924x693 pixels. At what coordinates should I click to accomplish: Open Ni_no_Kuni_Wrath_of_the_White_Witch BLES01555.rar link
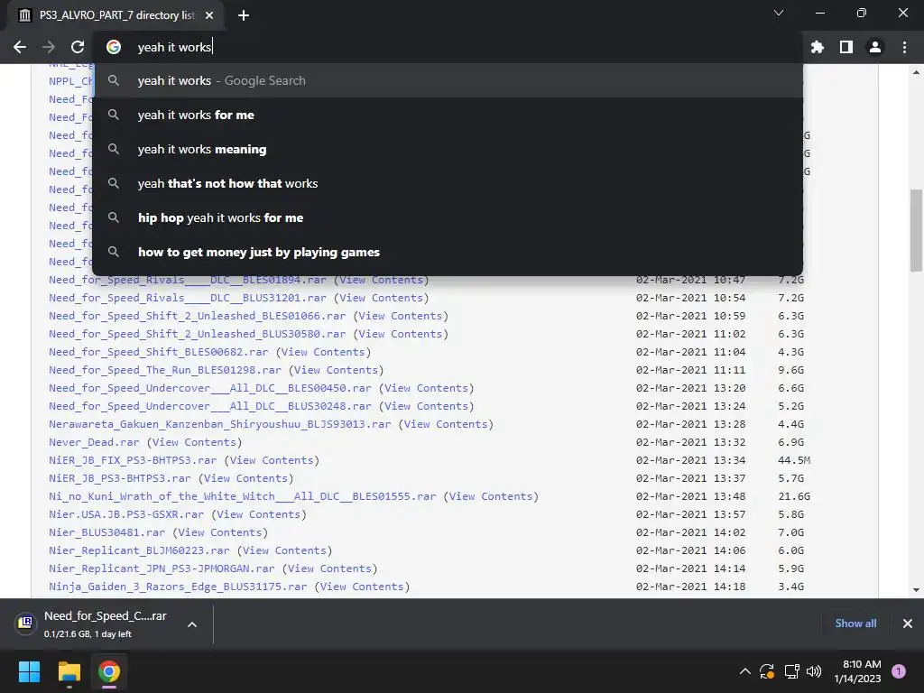click(x=243, y=496)
